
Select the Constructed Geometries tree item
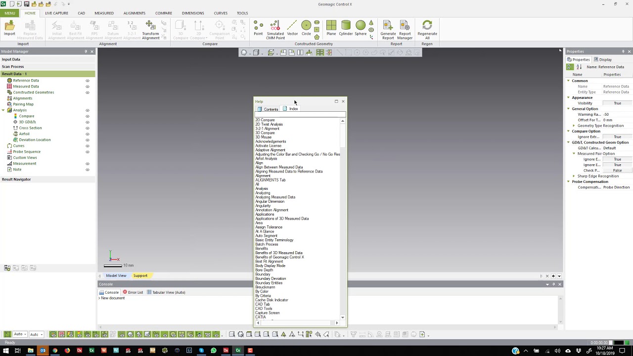point(34,92)
